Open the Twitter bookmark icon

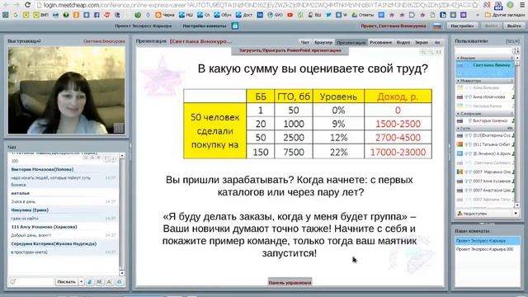[328, 15]
